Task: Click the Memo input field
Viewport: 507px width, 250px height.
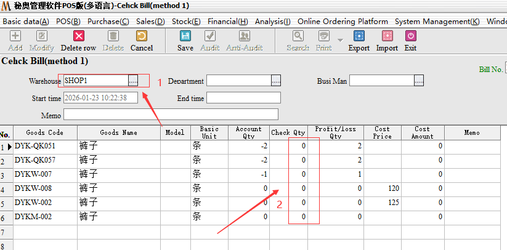Action: click(171, 115)
